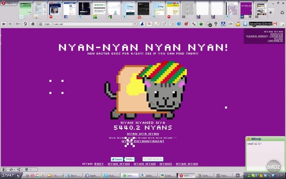Click the 100K+ tweet count bubble
This screenshot has height=179, width=286.
tap(129, 159)
